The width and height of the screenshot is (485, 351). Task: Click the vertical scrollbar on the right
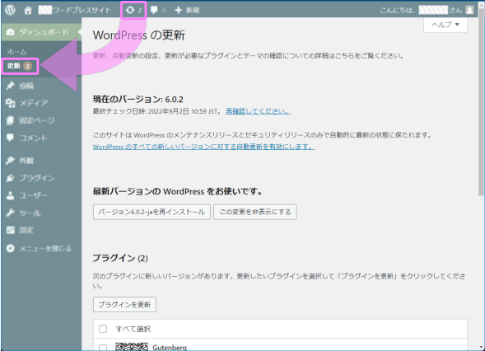click(481, 102)
